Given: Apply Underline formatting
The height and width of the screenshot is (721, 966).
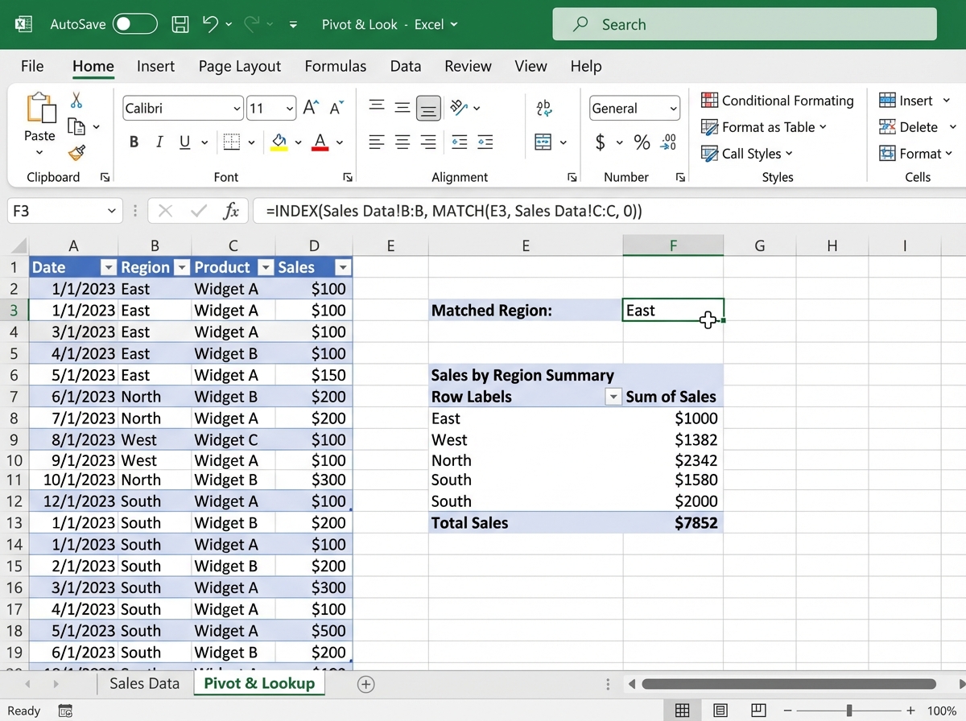Looking at the screenshot, I should coord(184,142).
